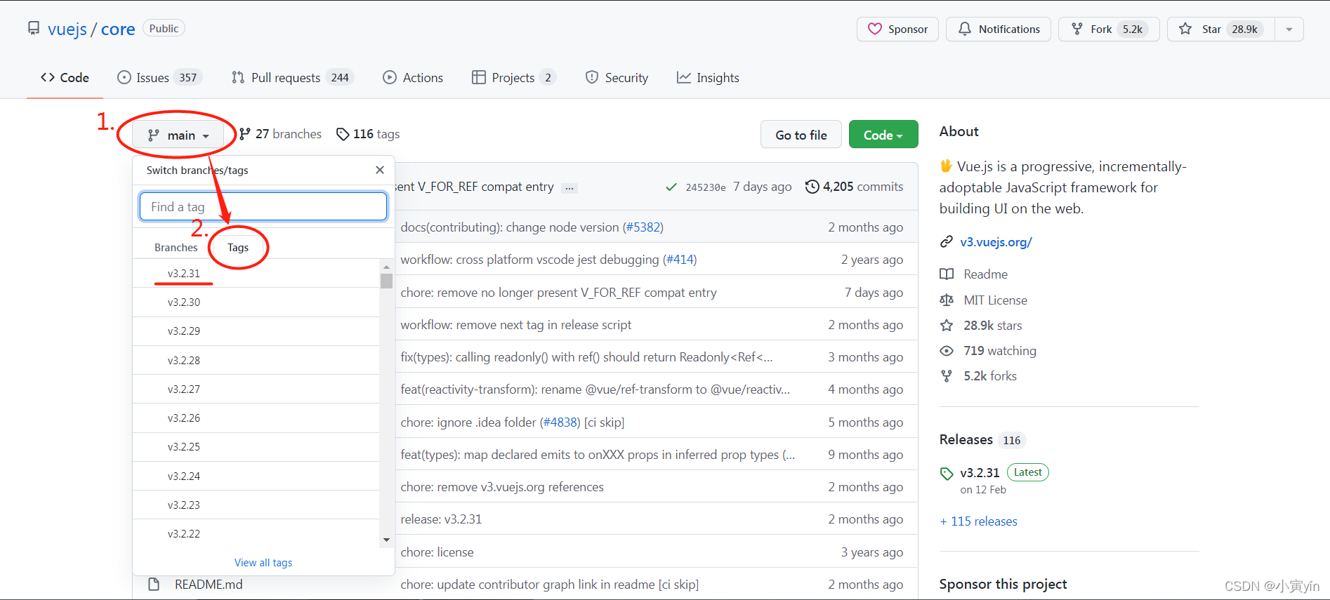
Task: Select tag v3.2.26 from list
Action: click(x=256, y=418)
